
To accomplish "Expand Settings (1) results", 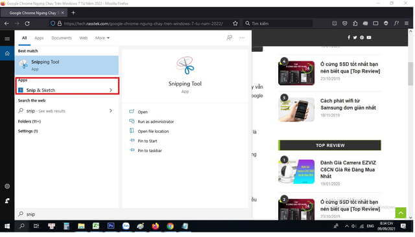I will point(28,131).
